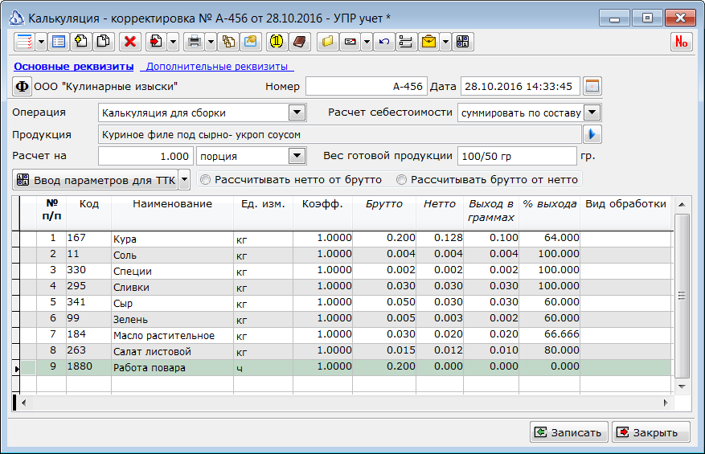The height and width of the screenshot is (454, 705).
Task: Click the brown book icon
Action: [300, 42]
